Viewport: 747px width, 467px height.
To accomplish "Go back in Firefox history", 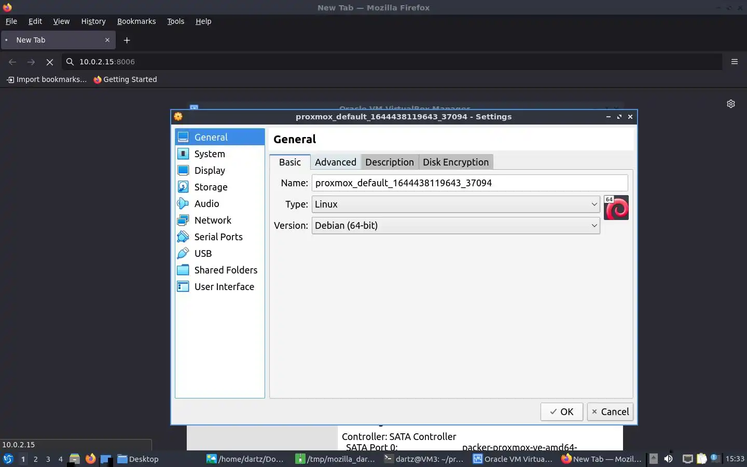I will [x=12, y=62].
